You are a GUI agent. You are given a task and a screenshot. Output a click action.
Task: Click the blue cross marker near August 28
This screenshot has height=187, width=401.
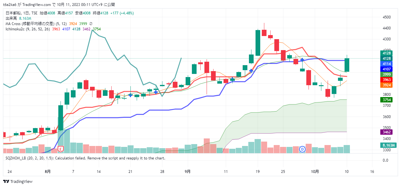pyautogui.click(x=156, y=92)
